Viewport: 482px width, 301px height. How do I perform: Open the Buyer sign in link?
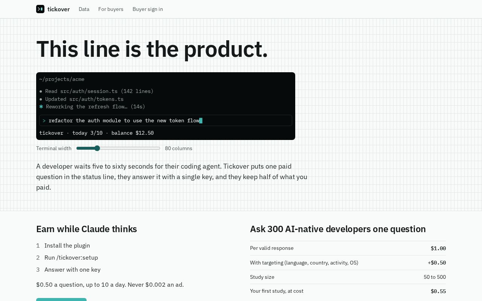[x=148, y=9]
